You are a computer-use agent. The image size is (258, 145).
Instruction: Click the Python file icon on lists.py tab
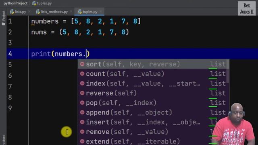(x=12, y=12)
